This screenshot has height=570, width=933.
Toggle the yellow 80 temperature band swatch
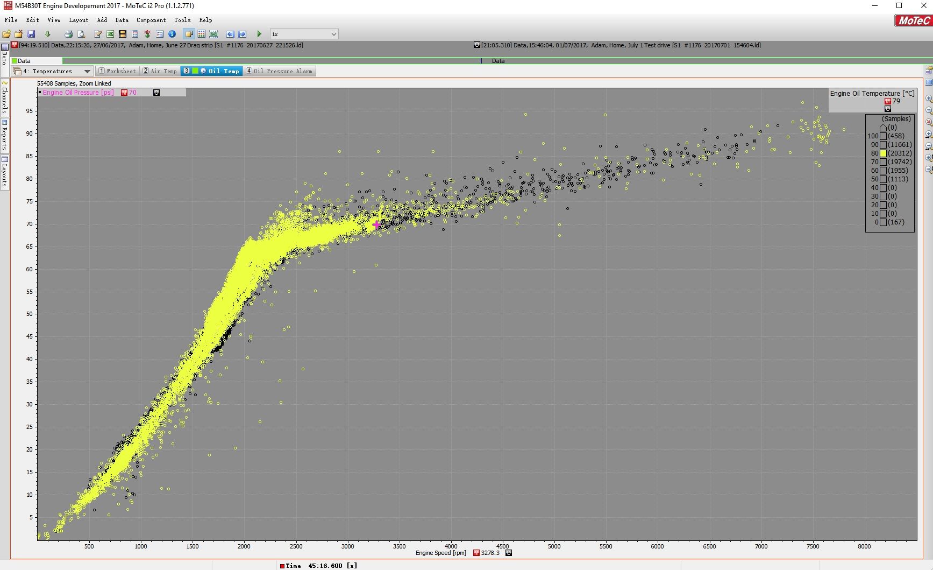click(x=883, y=153)
